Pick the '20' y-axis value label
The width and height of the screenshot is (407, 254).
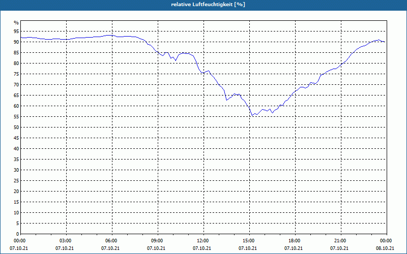16,192
